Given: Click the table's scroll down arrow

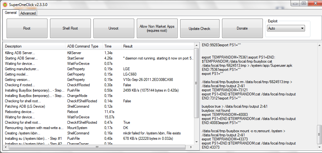Looking at the screenshot, I should coord(196,142).
